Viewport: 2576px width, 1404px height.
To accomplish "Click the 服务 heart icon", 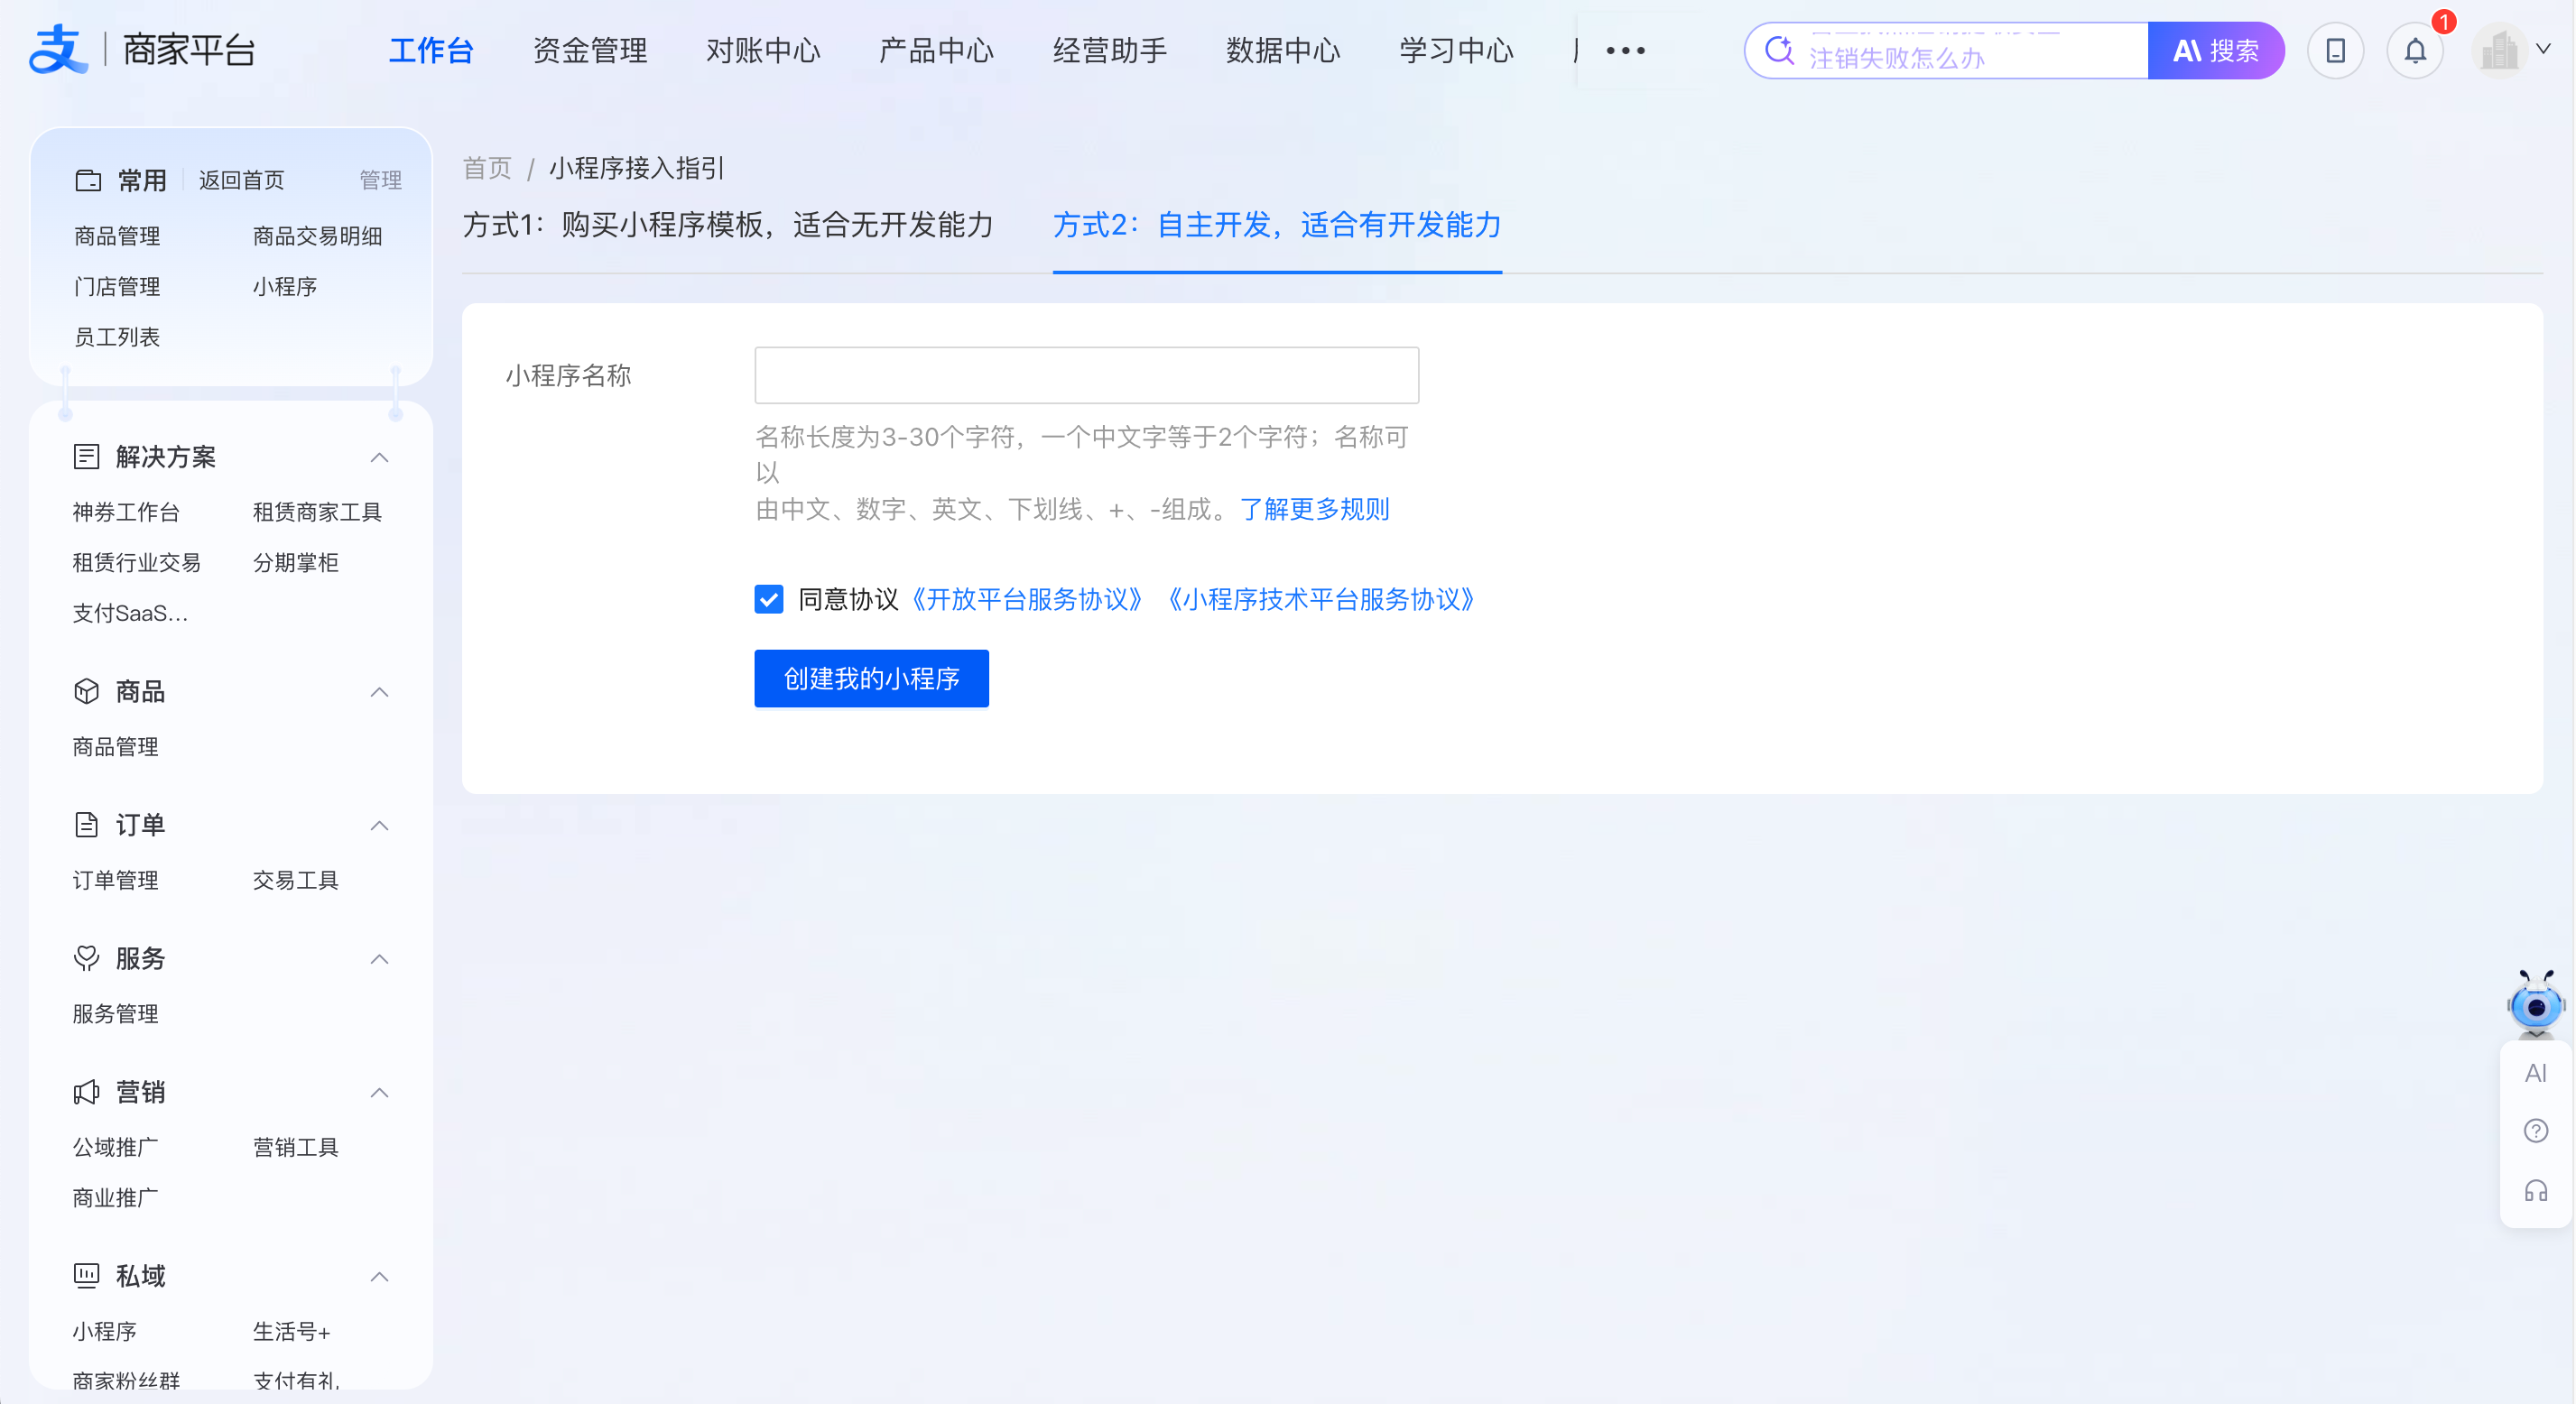I will (86, 958).
